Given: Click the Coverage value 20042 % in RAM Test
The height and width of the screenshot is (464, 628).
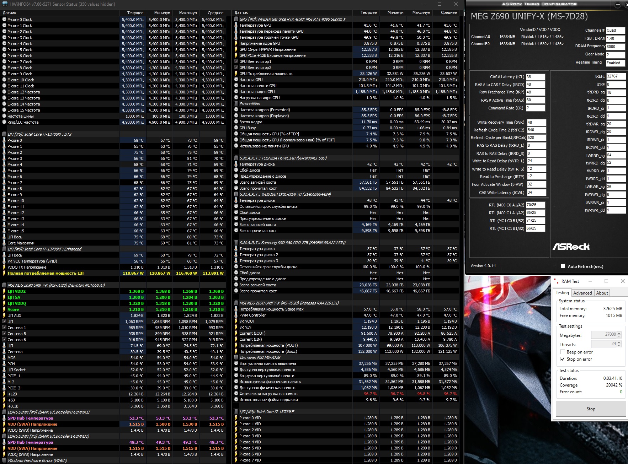Looking at the screenshot, I should point(614,385).
